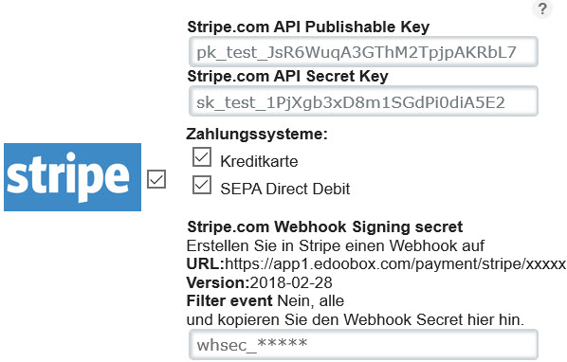Click the 'kopieren Sie den Webhook Secret' line

[x=356, y=319]
